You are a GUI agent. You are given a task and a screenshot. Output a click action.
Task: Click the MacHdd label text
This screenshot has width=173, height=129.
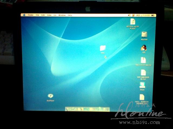tap(144, 40)
